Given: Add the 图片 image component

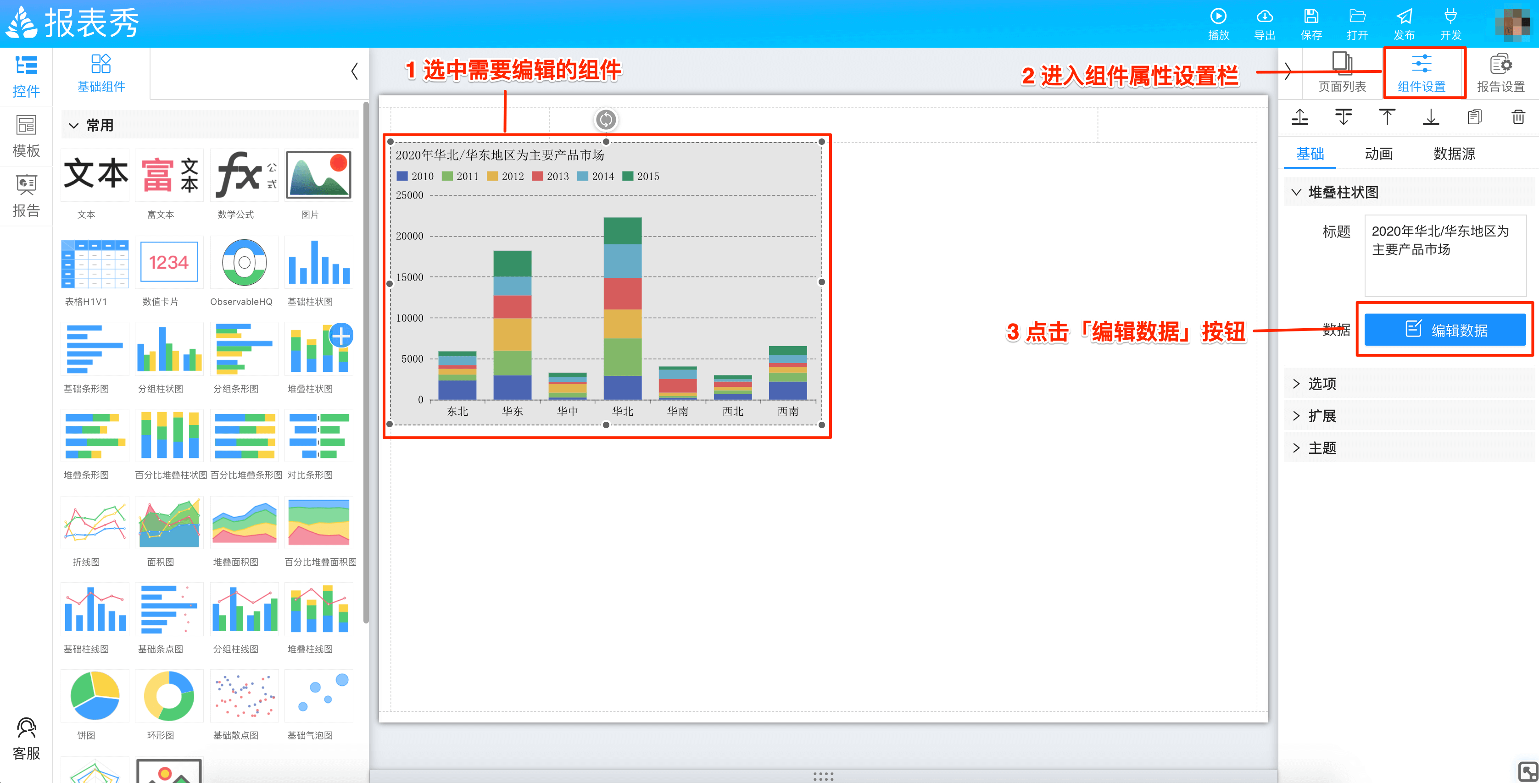Looking at the screenshot, I should (318, 175).
